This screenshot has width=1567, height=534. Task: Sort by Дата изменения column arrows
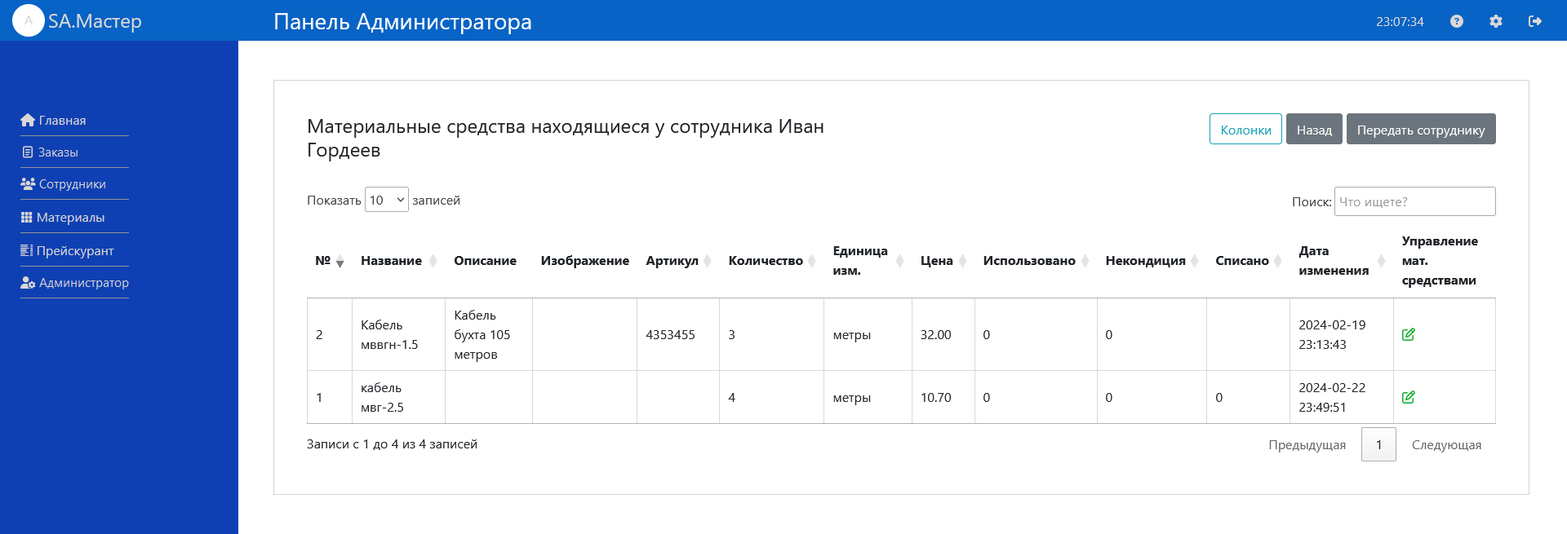[x=1382, y=261]
